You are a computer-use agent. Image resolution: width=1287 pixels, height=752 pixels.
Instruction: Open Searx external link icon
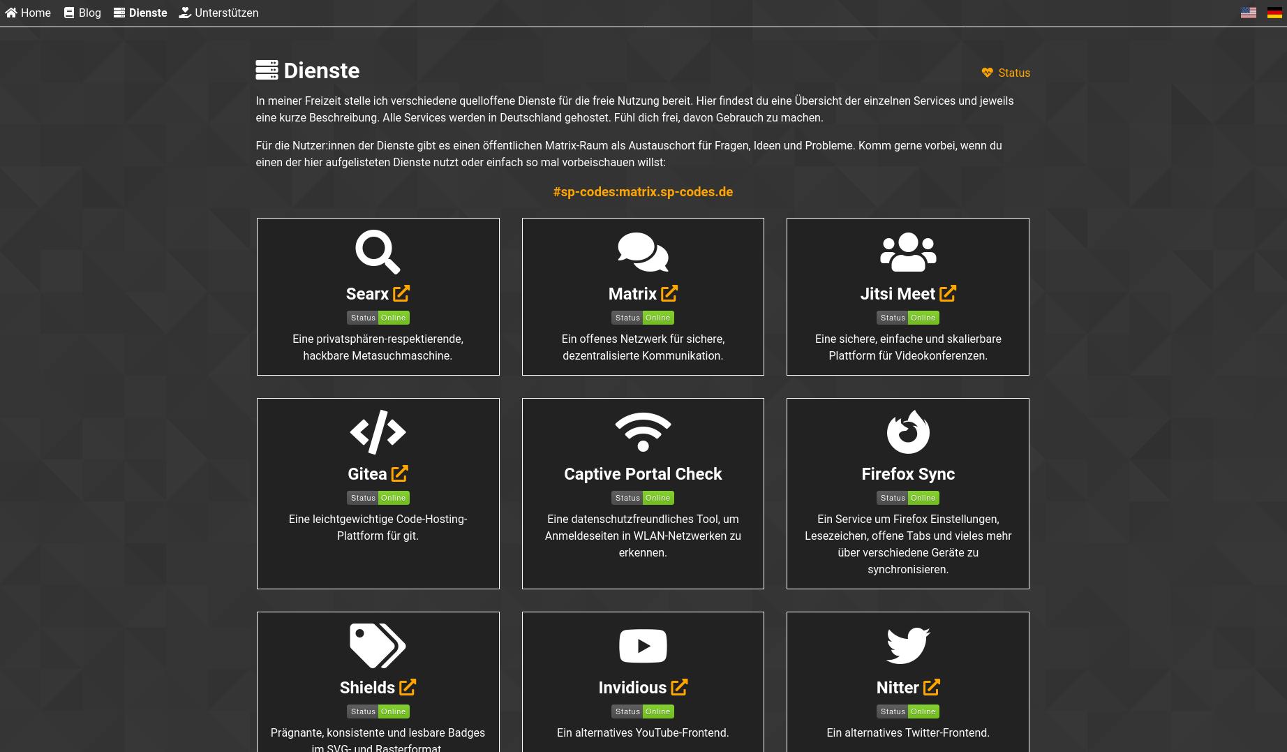click(401, 293)
